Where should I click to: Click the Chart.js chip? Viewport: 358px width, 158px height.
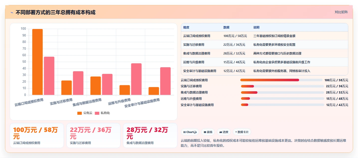(x=190, y=132)
